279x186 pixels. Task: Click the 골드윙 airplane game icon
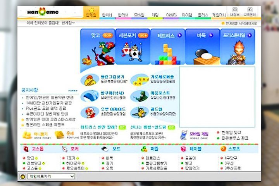coord(140,112)
